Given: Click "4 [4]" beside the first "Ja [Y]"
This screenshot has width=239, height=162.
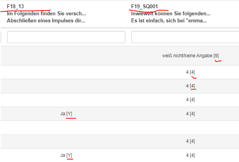Looking at the screenshot, I should (190, 114).
